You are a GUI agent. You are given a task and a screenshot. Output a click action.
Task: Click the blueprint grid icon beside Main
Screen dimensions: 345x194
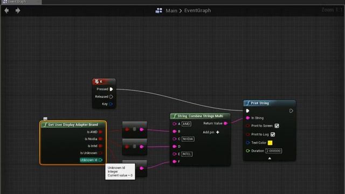158,11
